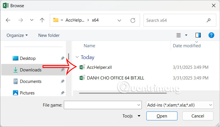Open the Tools dropdown menu

(131, 116)
